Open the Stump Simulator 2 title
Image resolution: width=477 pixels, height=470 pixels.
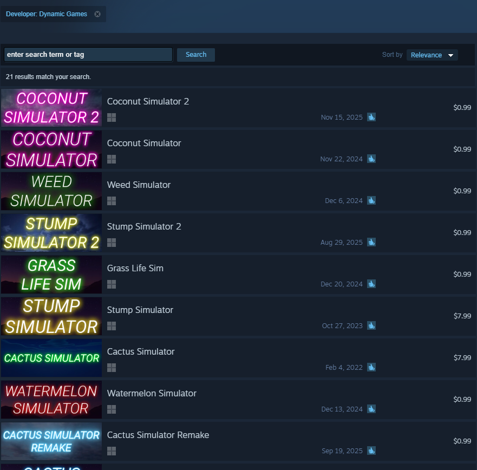(144, 226)
